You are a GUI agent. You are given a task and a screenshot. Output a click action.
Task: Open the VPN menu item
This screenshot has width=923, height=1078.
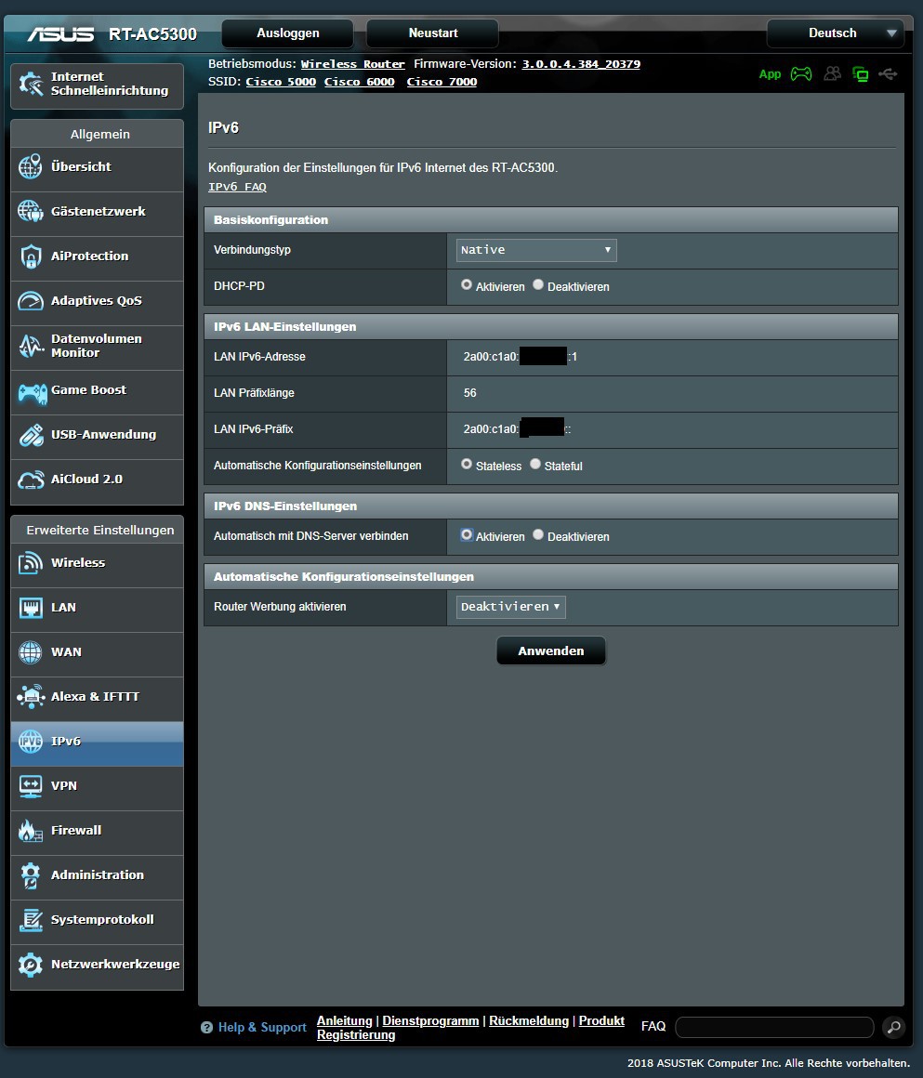coord(64,786)
